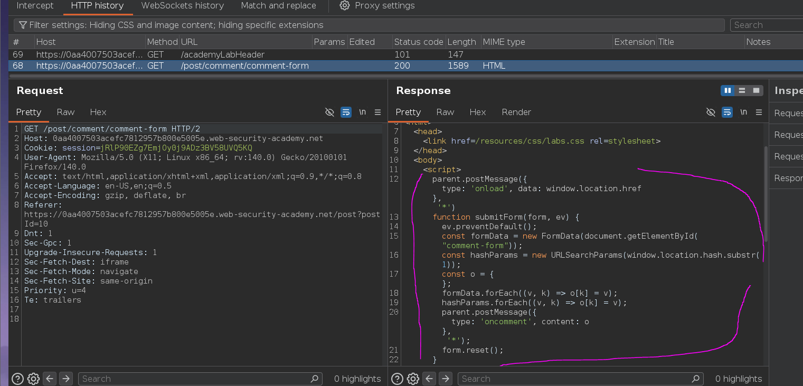Switch Request view to Hex tab

tap(98, 112)
